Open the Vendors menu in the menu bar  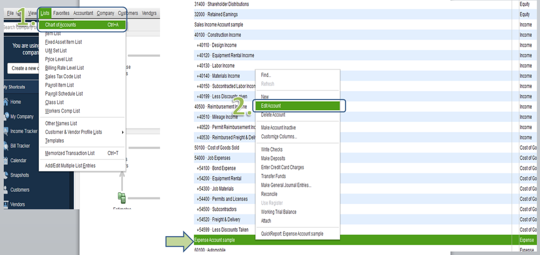149,13
